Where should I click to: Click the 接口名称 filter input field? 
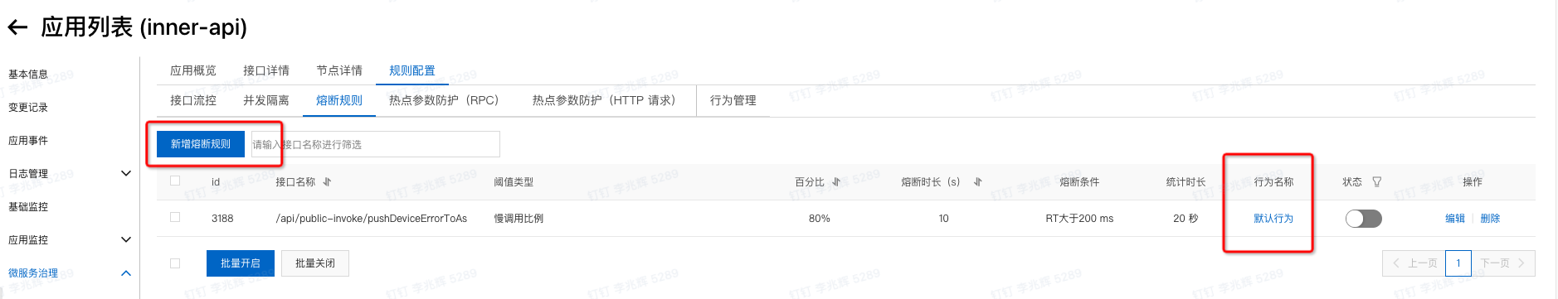376,144
